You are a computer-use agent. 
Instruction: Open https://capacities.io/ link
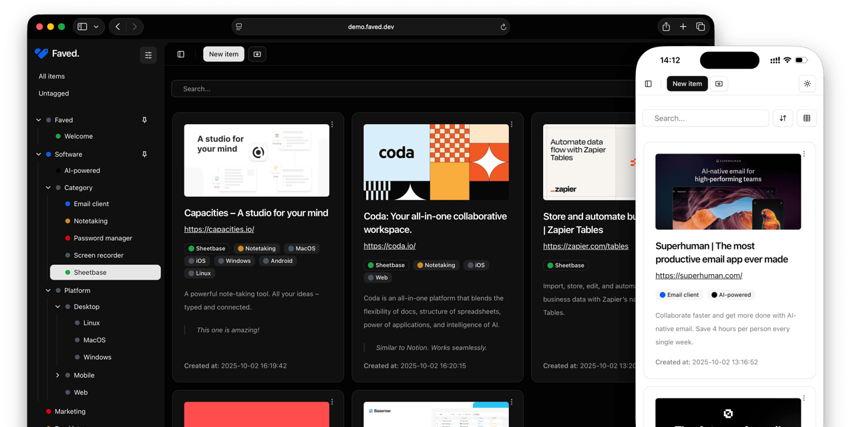click(x=219, y=230)
